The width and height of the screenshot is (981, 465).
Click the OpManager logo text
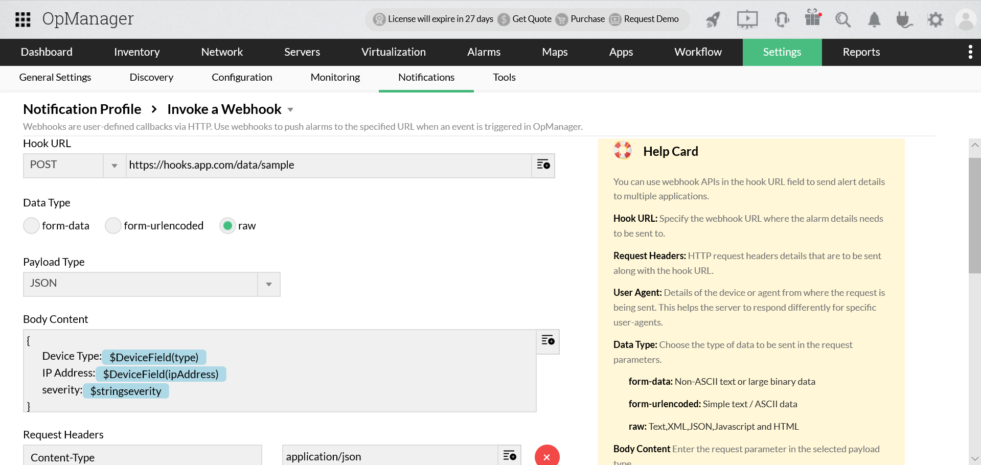[x=88, y=19]
